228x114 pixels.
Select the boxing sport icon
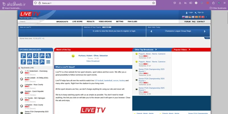click(x=23, y=62)
